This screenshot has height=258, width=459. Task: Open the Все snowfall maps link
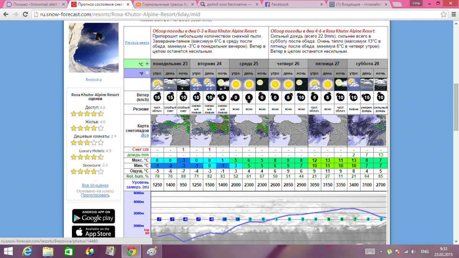tap(145, 135)
